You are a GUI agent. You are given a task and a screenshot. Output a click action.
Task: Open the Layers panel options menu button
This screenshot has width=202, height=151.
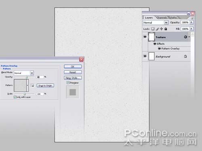pyautogui.click(x=192, y=18)
